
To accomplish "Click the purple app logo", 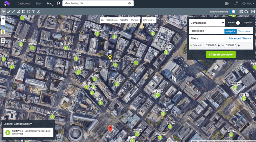I will [x=7, y=3].
